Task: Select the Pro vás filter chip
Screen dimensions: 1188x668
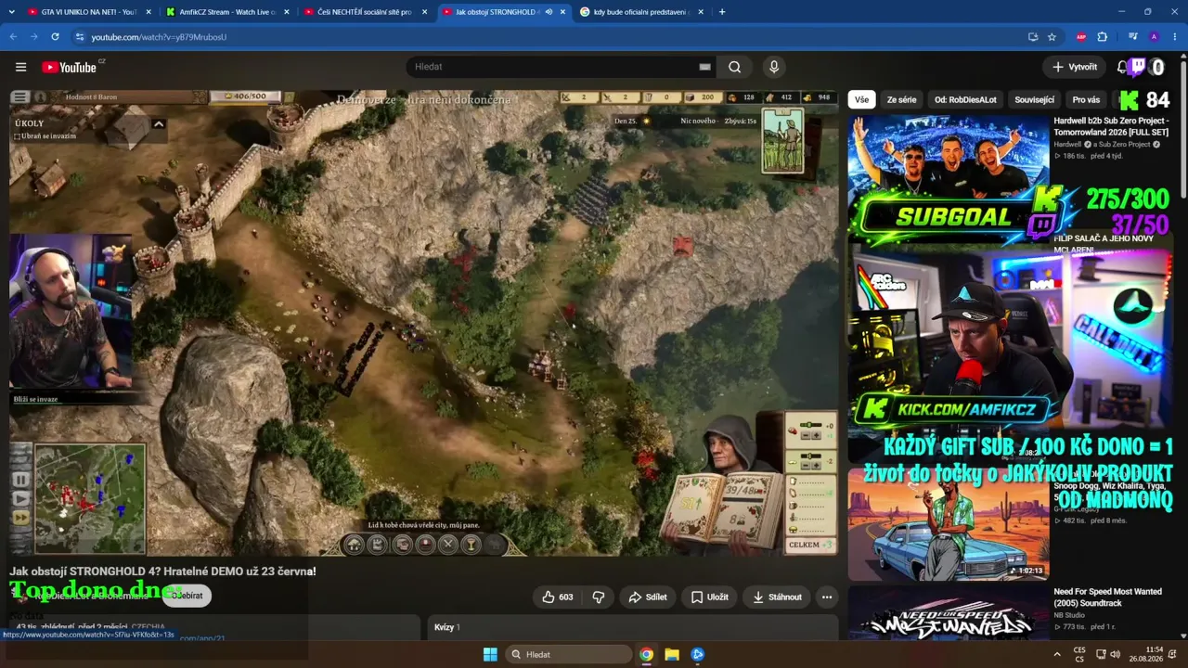Action: click(x=1086, y=99)
